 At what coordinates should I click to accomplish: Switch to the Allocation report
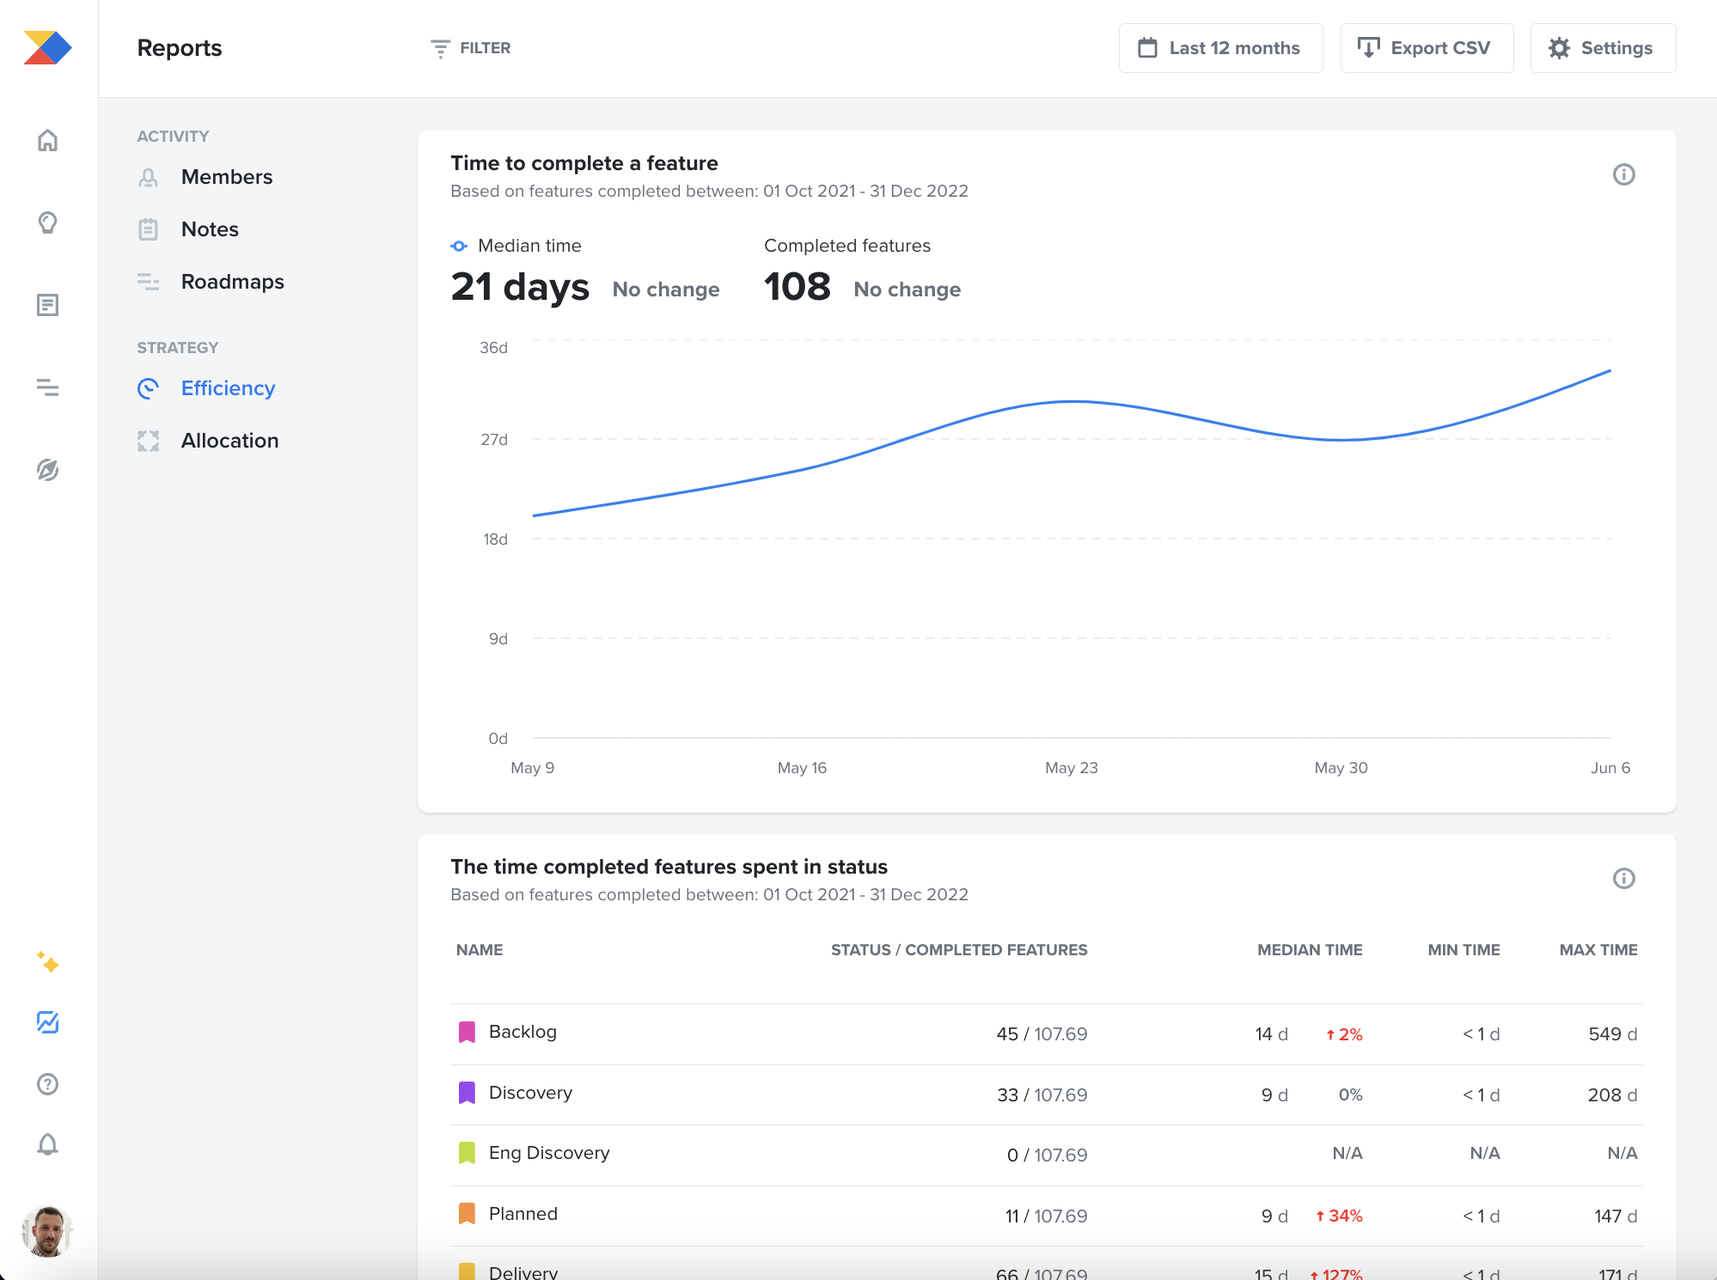(229, 441)
